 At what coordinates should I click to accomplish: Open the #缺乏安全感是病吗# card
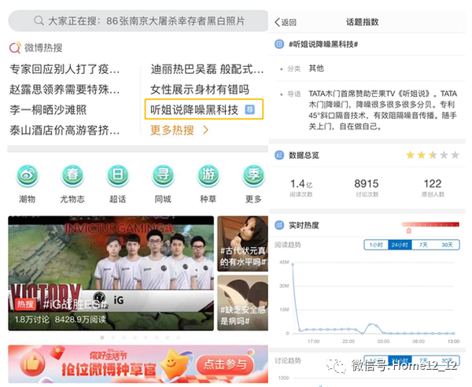click(242, 303)
